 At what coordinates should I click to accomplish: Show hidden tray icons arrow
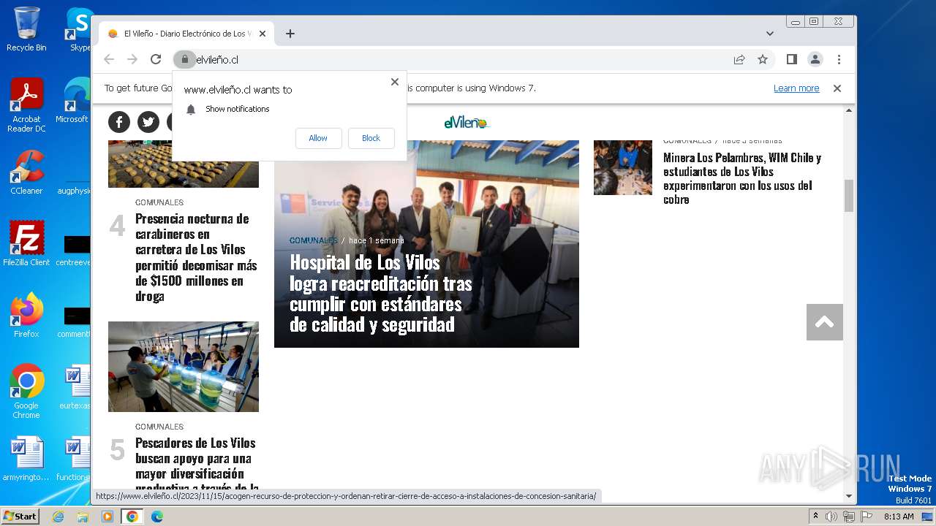pos(815,517)
